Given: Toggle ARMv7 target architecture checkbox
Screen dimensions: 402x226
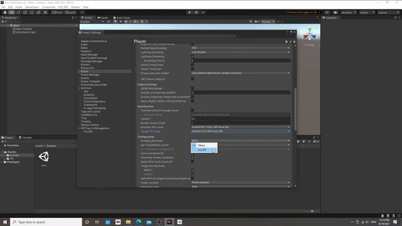Looking at the screenshot, I should tap(192, 170).
